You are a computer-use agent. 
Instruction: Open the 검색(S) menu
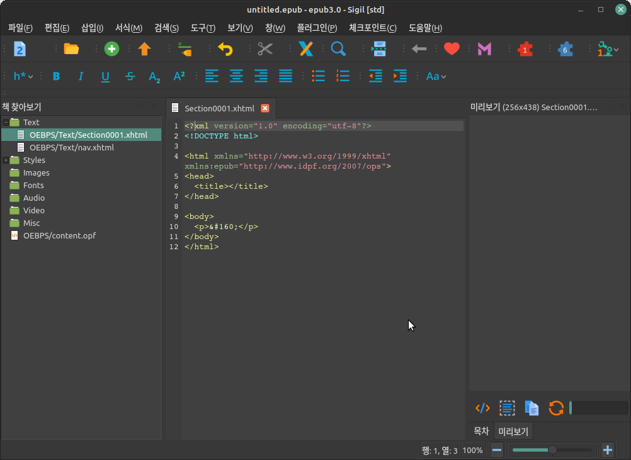click(x=166, y=28)
